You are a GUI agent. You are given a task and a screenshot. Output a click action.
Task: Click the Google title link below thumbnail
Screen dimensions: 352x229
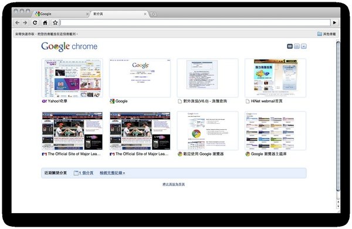click(x=121, y=101)
